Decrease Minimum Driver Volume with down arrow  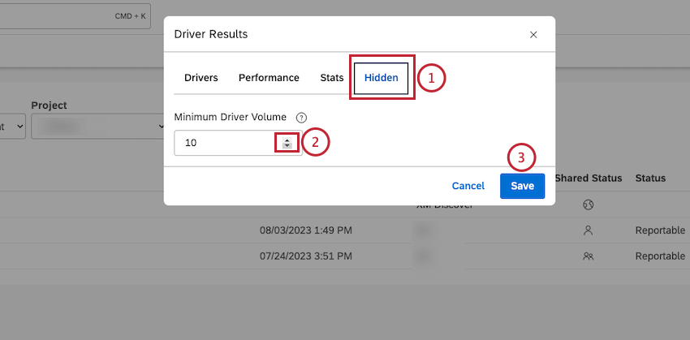pos(287,145)
